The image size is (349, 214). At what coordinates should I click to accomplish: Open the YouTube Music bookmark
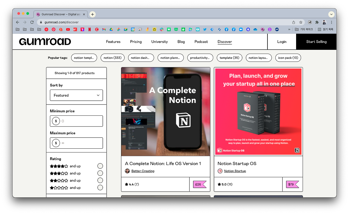pos(46,29)
